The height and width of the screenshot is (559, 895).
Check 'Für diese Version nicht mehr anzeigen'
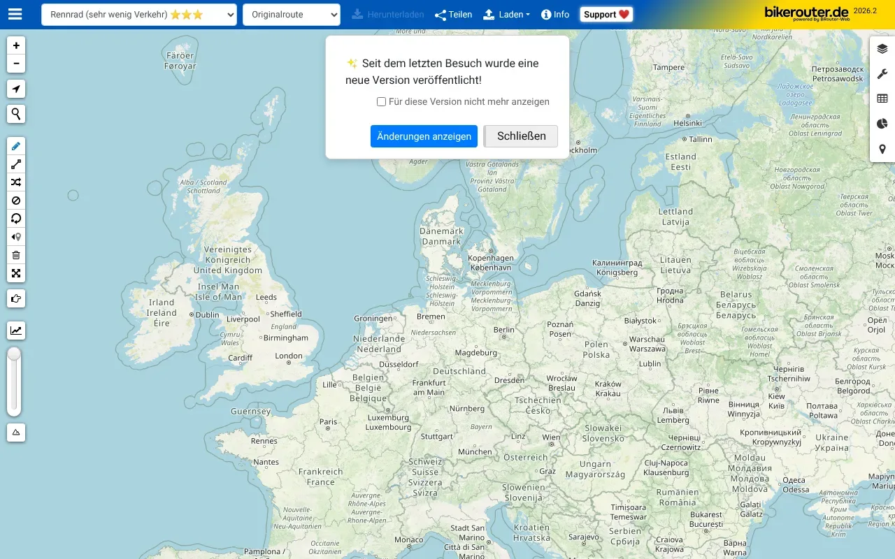click(x=381, y=102)
